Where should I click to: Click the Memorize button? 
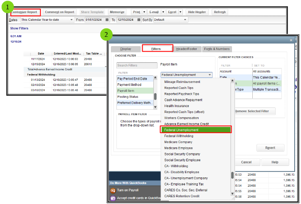117,12
